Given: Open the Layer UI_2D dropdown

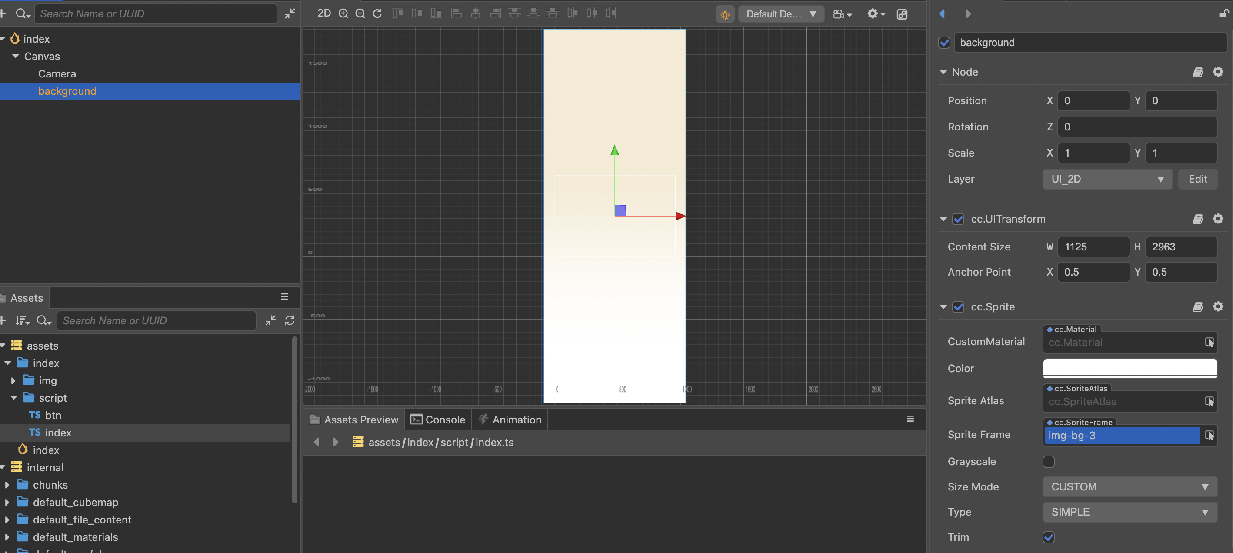Looking at the screenshot, I should pyautogui.click(x=1106, y=179).
